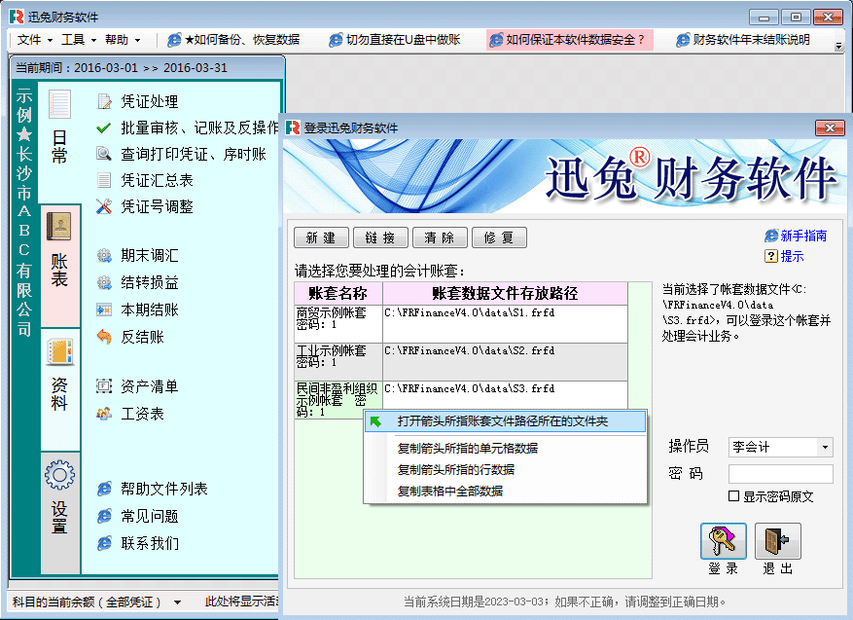Viewport: 853px width, 620px height.
Task: Click the 凭证汇总表 sheet icon
Action: pos(103,180)
